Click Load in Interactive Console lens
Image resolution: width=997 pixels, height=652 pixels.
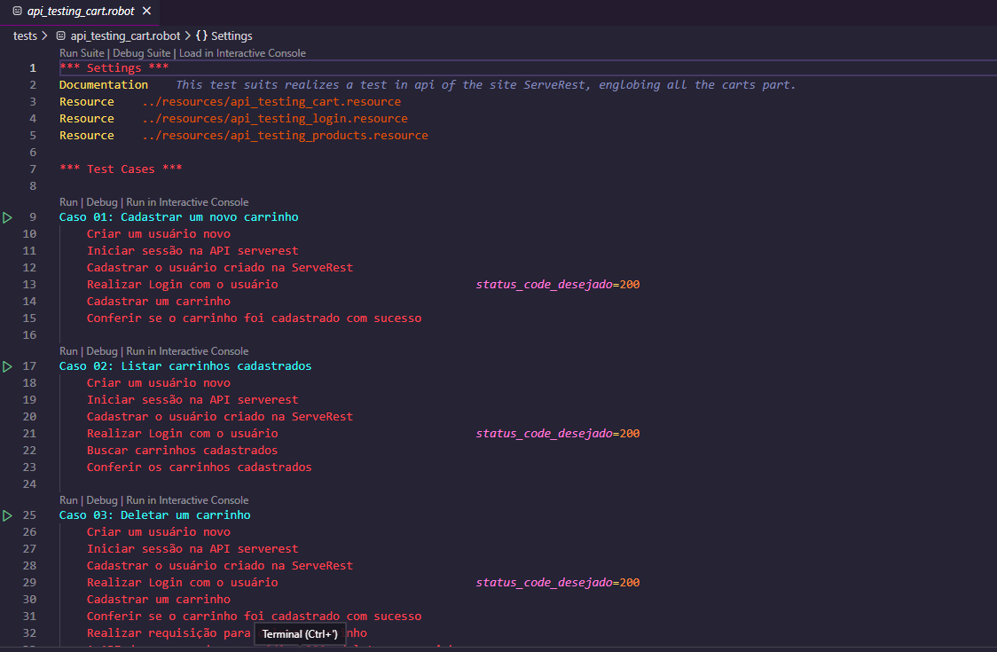coord(242,53)
